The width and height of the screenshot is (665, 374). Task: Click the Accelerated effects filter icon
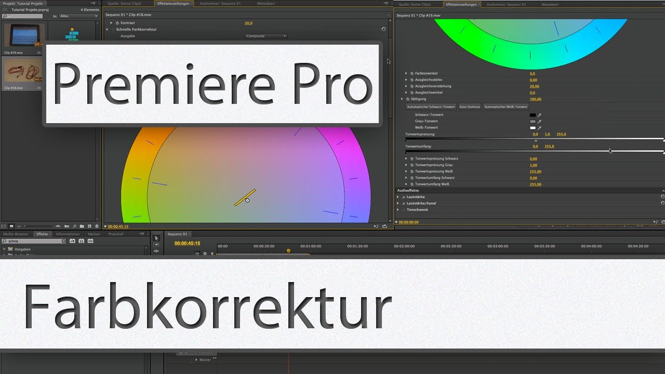72,241
